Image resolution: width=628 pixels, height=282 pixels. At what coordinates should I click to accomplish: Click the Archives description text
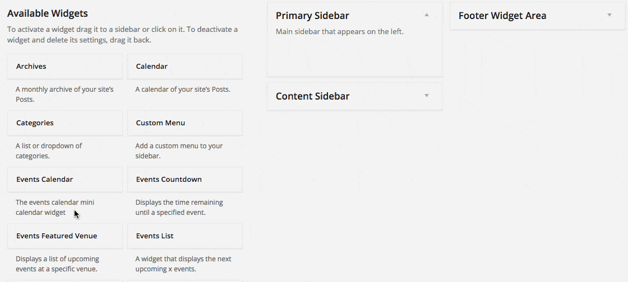tap(64, 94)
